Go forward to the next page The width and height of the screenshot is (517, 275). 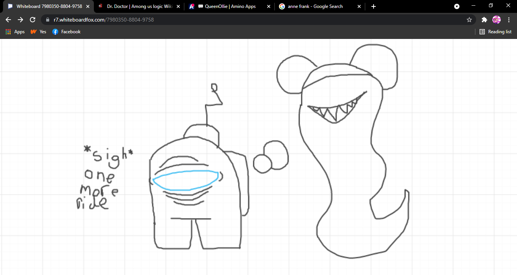pos(20,20)
